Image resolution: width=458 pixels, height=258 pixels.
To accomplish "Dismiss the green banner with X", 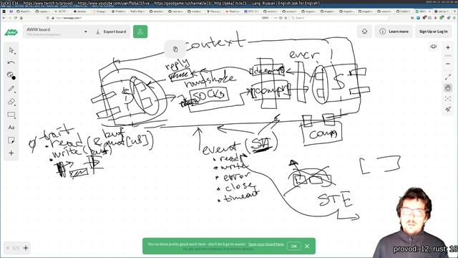I will coord(307,246).
